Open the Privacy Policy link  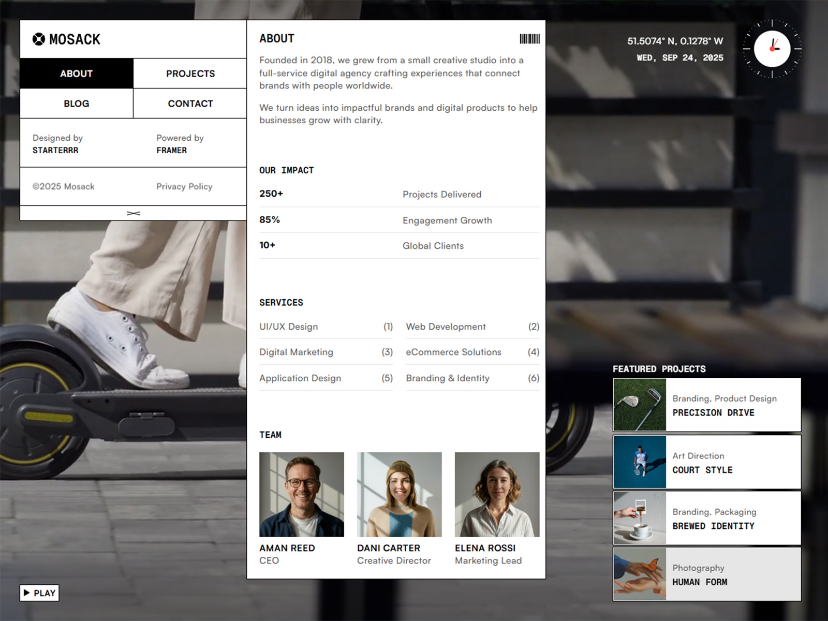pos(184,186)
